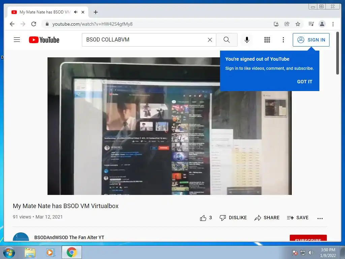Click on the video player
This screenshot has width=345, height=259.
coord(169,126)
